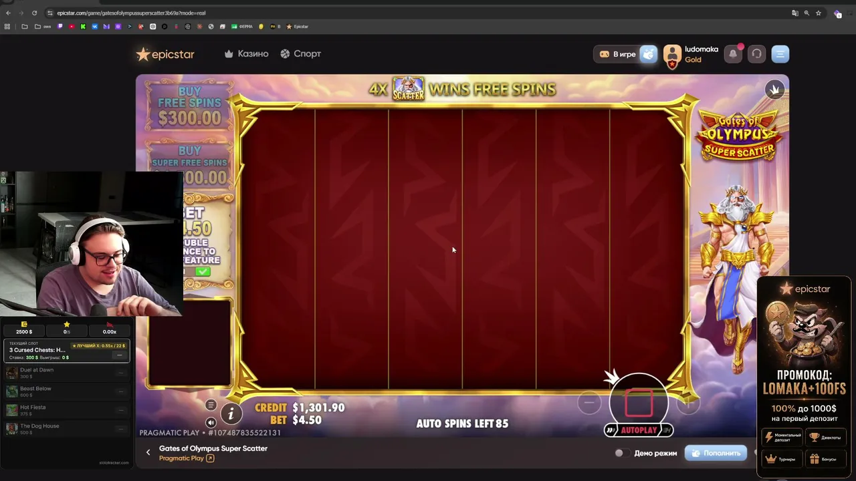Screen dimensions: 856x481
Task: Mute the slot game sound
Action: 211,422
